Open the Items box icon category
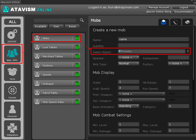Image resolution: width=196 pixels, height=140 pixels. (x=12, y=73)
